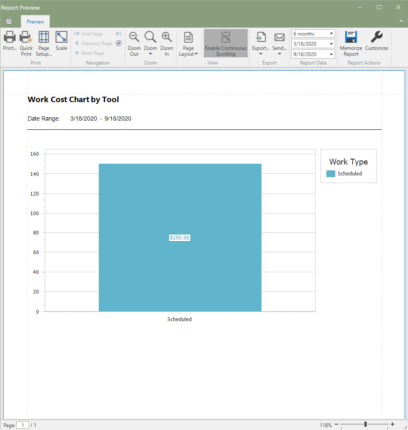Image resolution: width=408 pixels, height=430 pixels.
Task: Go to First Page
Action: pyautogui.click(x=89, y=34)
